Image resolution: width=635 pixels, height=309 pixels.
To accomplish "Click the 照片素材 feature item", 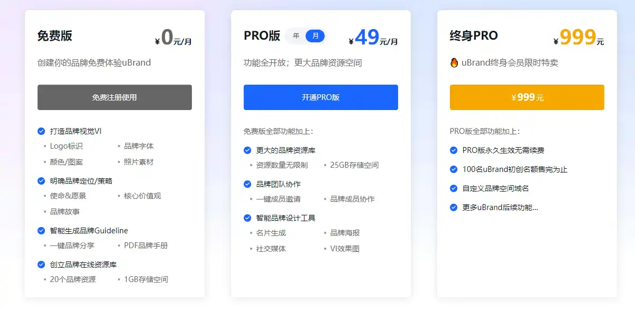I will pyautogui.click(x=139, y=162).
